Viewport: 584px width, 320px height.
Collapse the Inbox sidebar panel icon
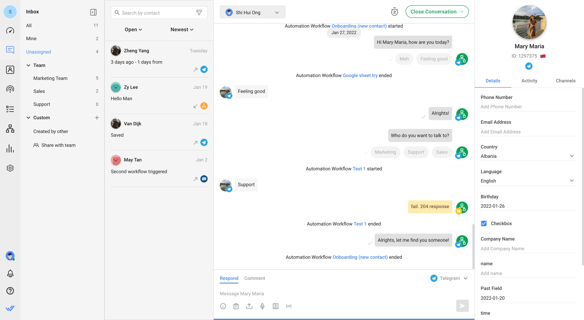pos(93,12)
